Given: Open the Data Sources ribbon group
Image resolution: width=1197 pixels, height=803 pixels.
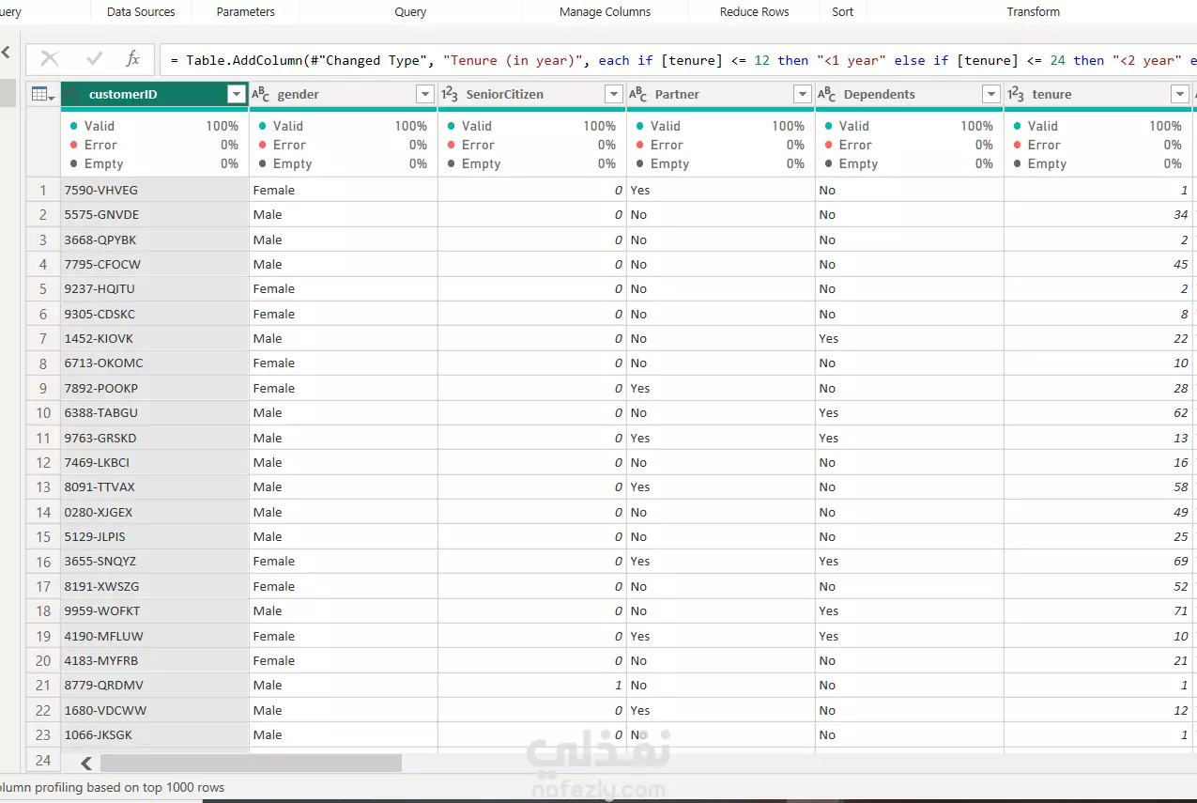Looking at the screenshot, I should [x=141, y=12].
